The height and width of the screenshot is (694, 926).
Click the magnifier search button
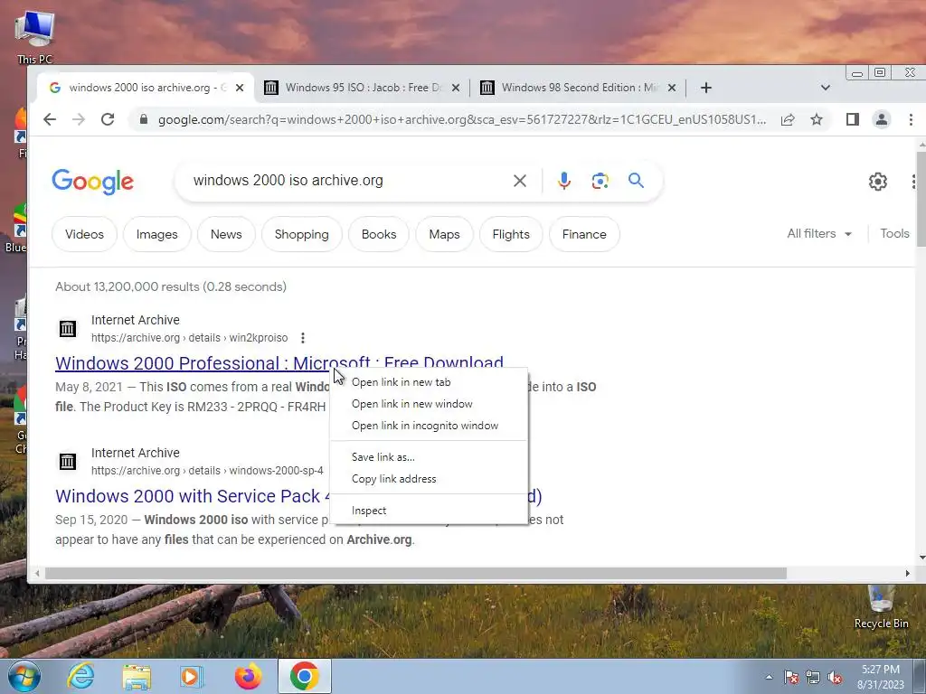click(636, 181)
